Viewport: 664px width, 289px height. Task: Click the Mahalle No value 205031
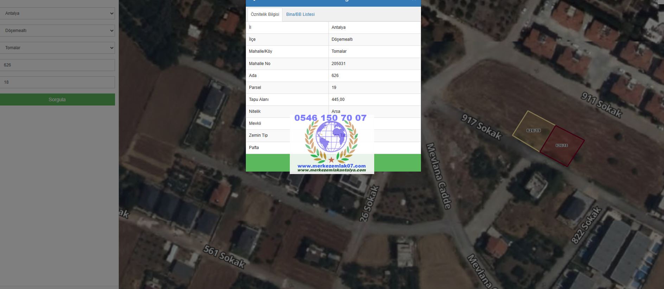pyautogui.click(x=338, y=64)
